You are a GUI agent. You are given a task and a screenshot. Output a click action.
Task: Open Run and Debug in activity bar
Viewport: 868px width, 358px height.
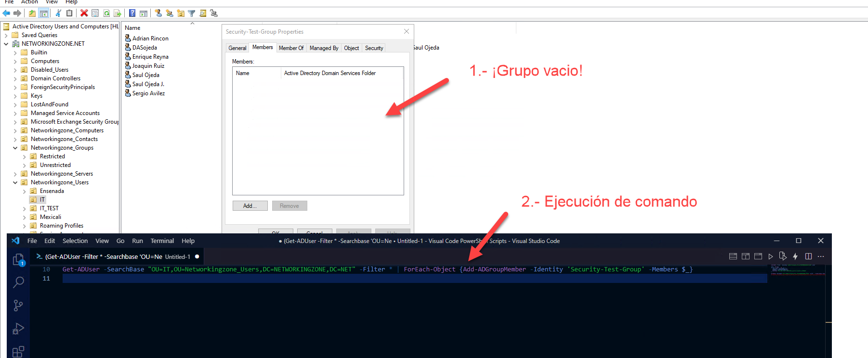click(x=18, y=329)
